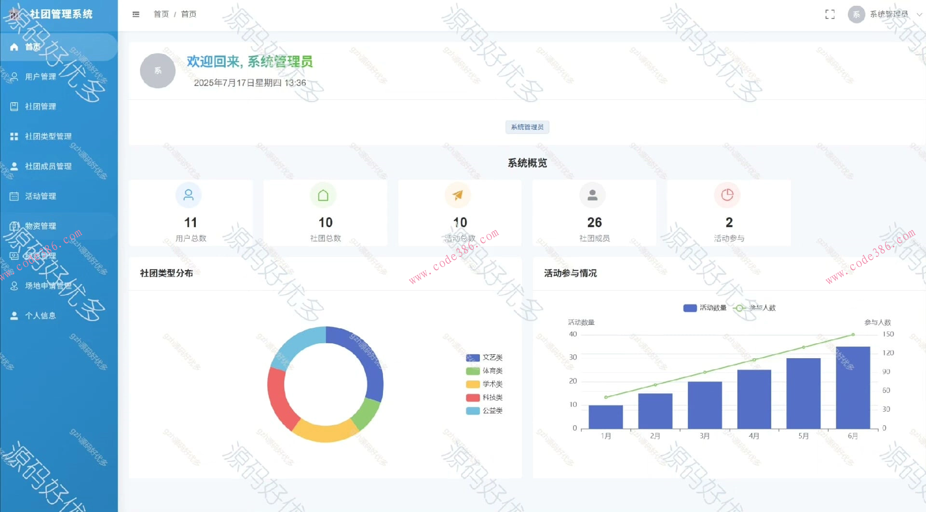Click the date text 2025年7月17日星期四
The width and height of the screenshot is (926, 512).
tap(237, 83)
